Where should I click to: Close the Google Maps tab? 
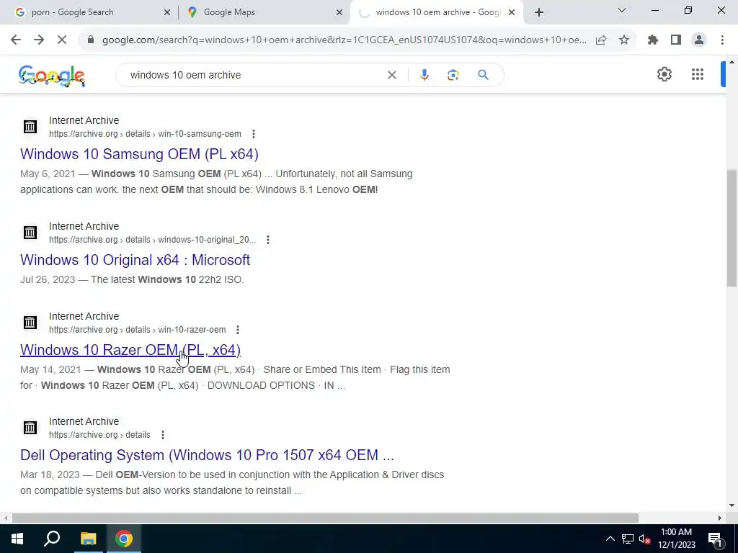click(x=339, y=13)
